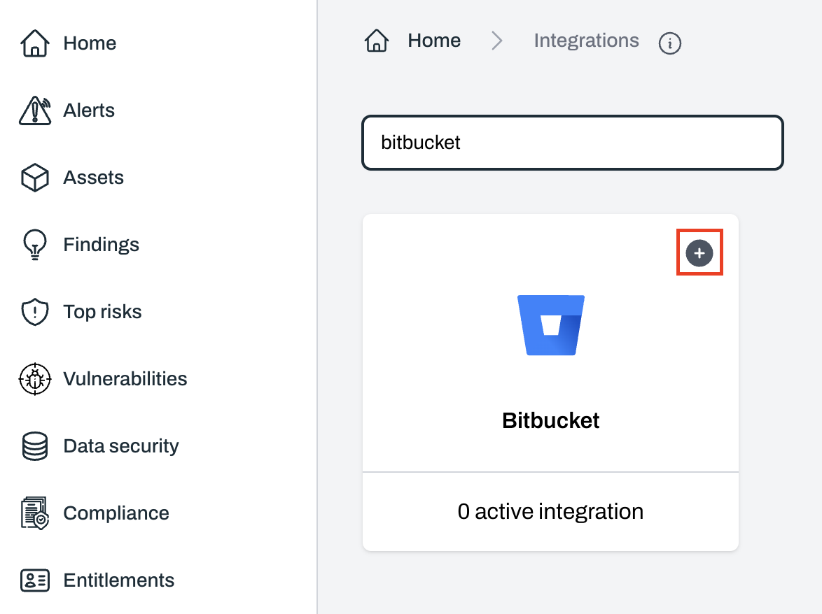Viewport: 822px width, 614px height.
Task: Focus the search field containing bitbucket
Action: 573,143
